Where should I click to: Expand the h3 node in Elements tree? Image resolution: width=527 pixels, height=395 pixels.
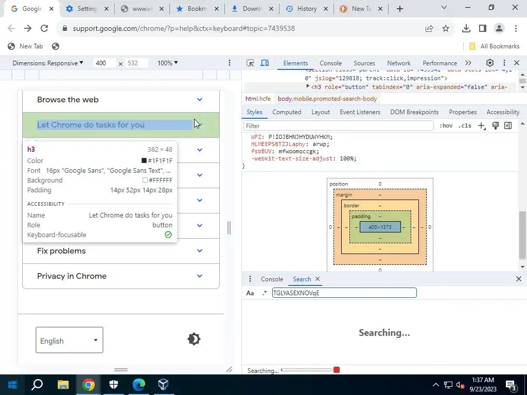pyautogui.click(x=308, y=86)
